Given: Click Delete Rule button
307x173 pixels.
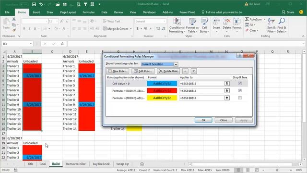Looking at the screenshot, I should pos(168,71).
